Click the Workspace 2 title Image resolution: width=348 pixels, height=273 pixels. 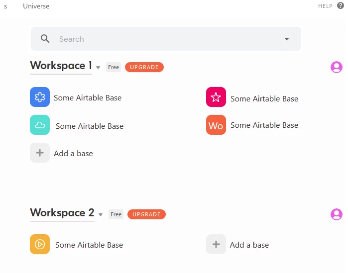pyautogui.click(x=62, y=213)
